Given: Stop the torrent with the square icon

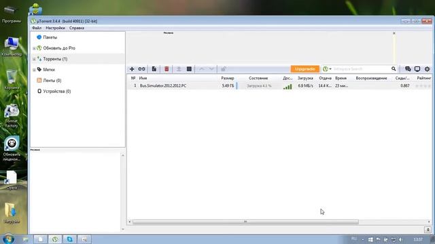Looking at the screenshot, I should click(x=189, y=69).
